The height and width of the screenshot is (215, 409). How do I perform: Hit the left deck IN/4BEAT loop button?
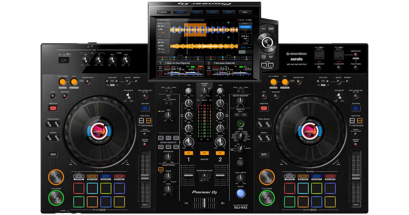pyautogui.click(x=62, y=82)
